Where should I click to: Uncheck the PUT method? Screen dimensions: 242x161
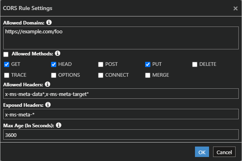(x=148, y=64)
